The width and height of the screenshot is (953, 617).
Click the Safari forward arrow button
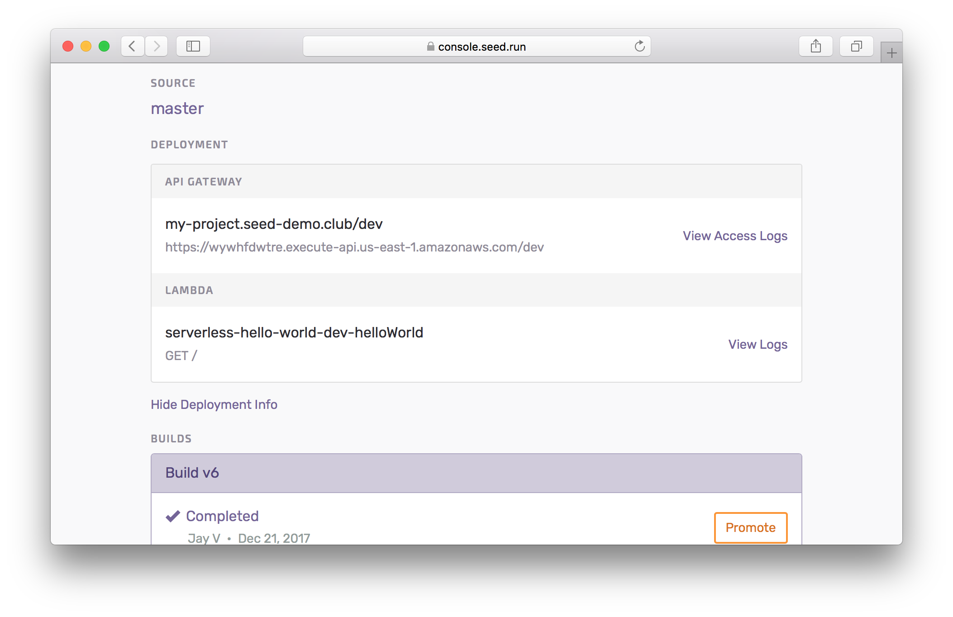pos(157,46)
